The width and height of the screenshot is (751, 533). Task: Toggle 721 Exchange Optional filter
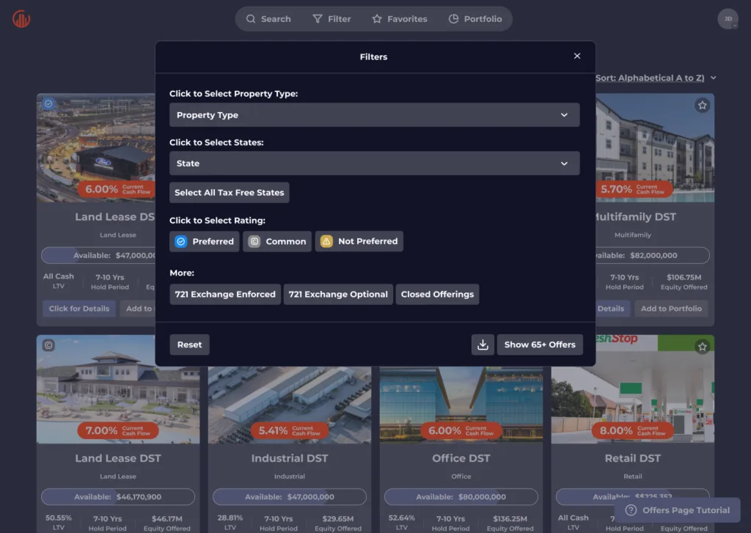click(x=338, y=294)
